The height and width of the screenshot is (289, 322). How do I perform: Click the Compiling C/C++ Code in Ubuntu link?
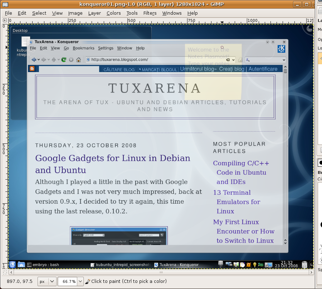[241, 172]
